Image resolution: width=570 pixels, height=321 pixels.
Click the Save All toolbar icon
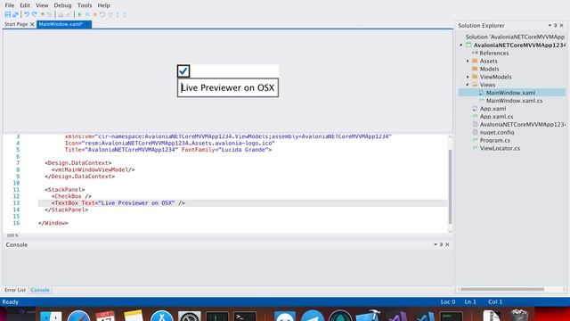tap(16, 14)
